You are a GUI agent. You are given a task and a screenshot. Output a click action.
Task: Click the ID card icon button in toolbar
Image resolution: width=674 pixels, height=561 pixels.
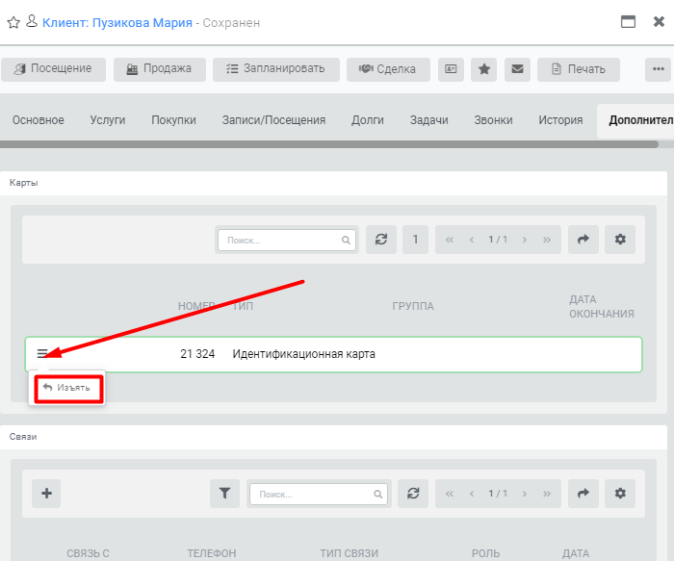pyautogui.click(x=451, y=69)
